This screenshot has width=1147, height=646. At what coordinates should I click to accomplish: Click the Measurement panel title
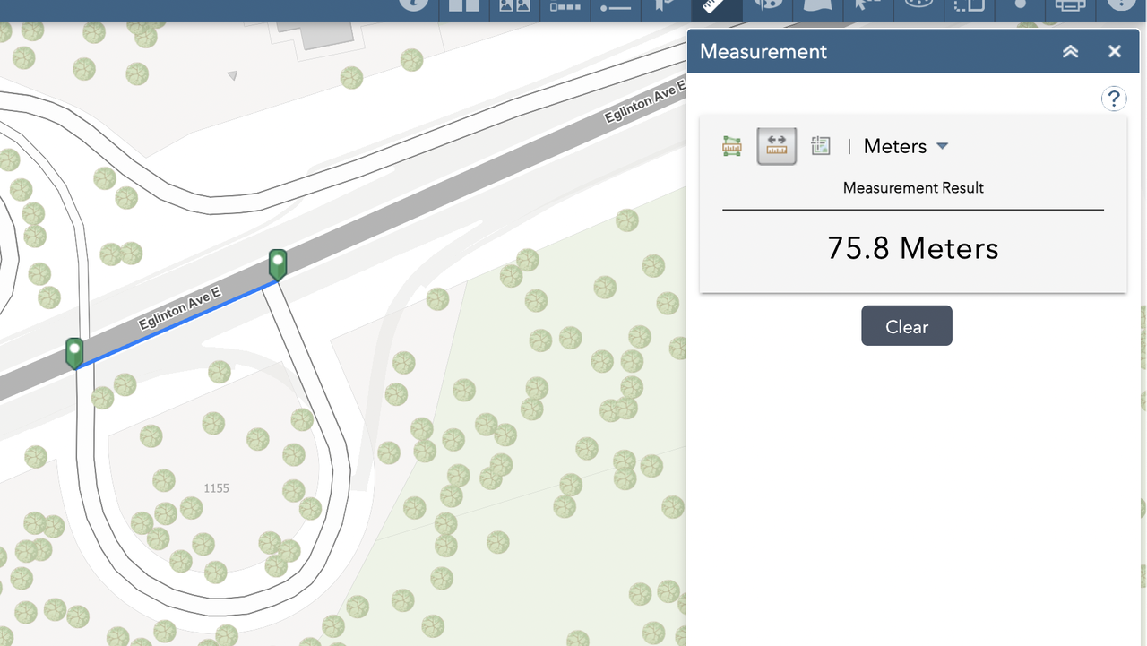tap(763, 51)
